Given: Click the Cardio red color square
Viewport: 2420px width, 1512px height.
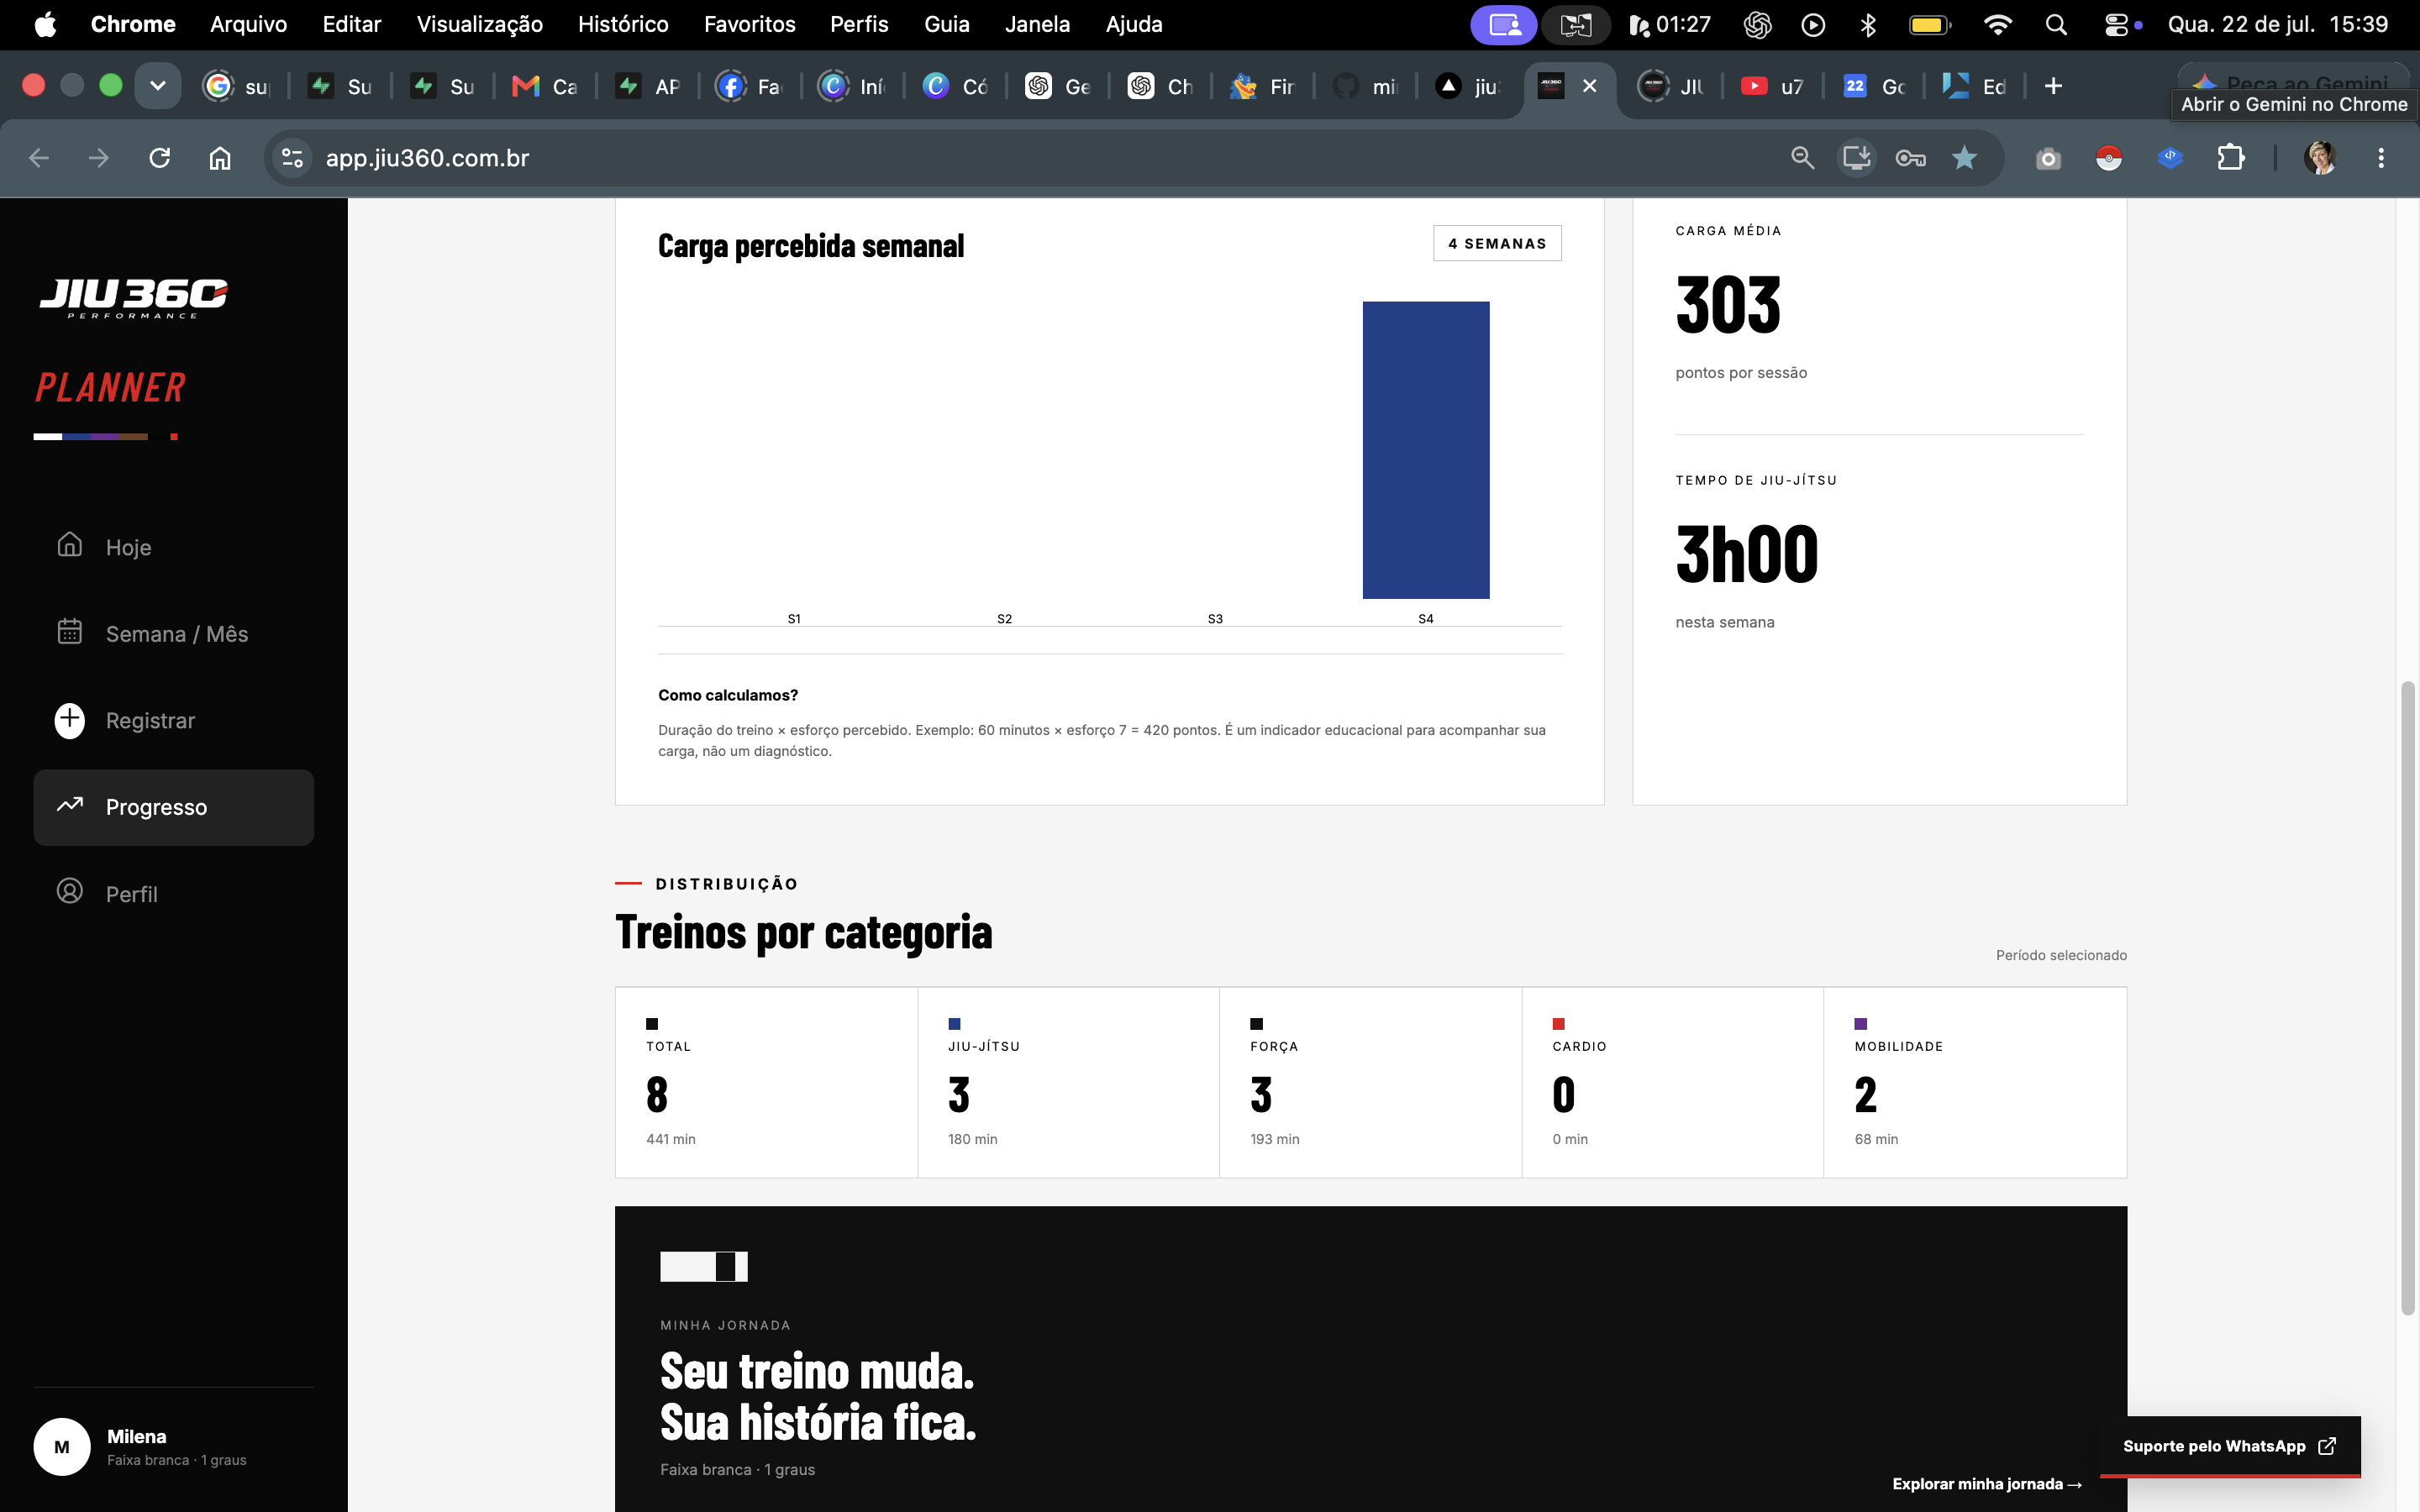Looking at the screenshot, I should 1558,1023.
